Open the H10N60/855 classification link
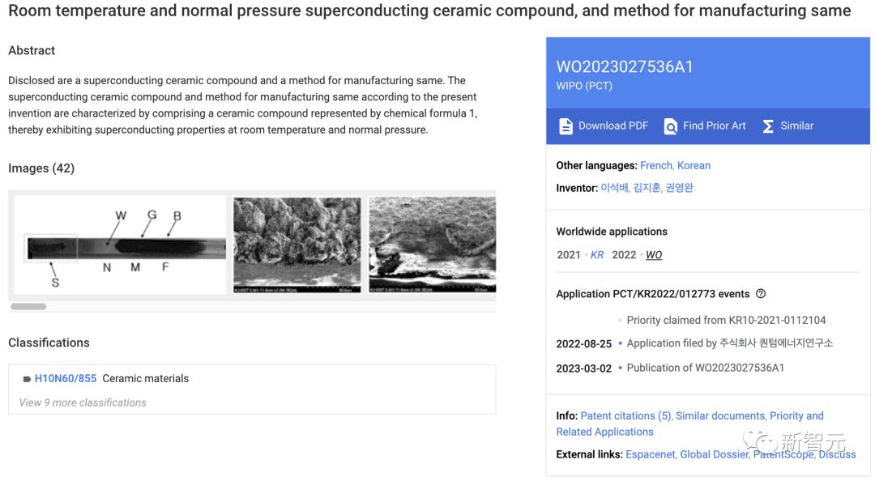This screenshot has height=481, width=875. 65,378
